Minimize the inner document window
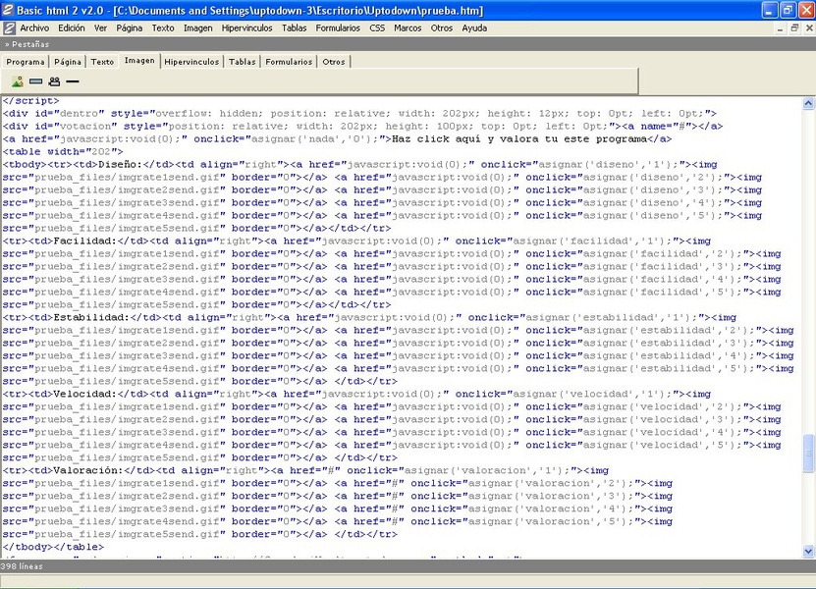 780,28
